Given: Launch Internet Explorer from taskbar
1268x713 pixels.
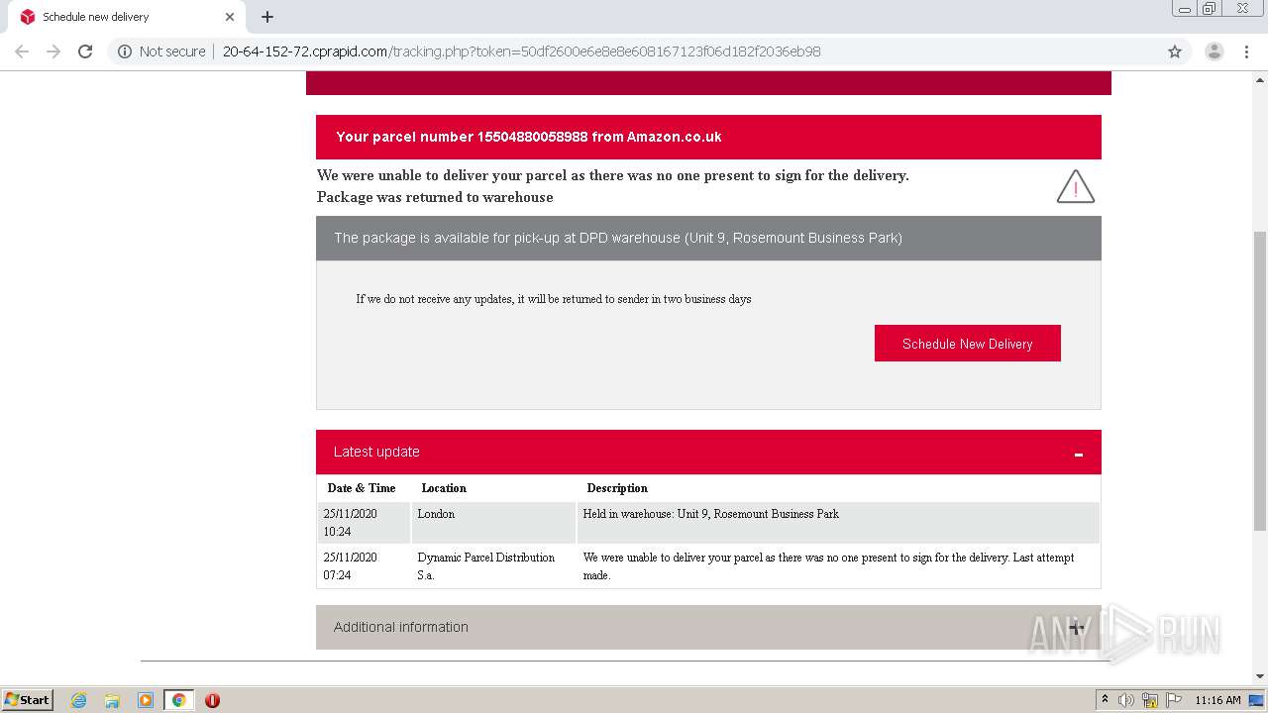Looking at the screenshot, I should [x=79, y=700].
